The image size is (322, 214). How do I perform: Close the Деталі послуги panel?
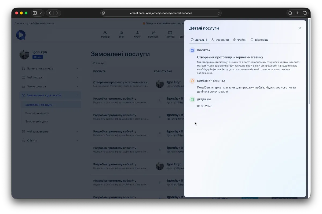coord(299,28)
